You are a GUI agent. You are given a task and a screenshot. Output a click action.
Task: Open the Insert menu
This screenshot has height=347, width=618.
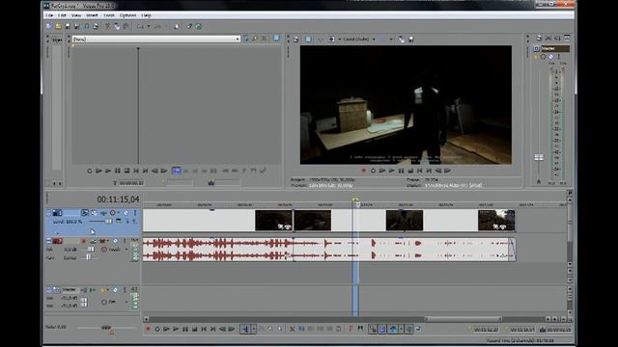tap(92, 15)
